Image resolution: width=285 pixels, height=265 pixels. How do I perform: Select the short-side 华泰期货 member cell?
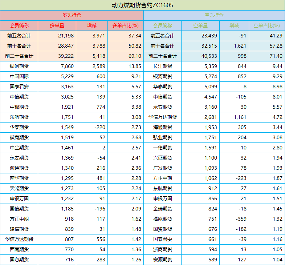click(163, 87)
